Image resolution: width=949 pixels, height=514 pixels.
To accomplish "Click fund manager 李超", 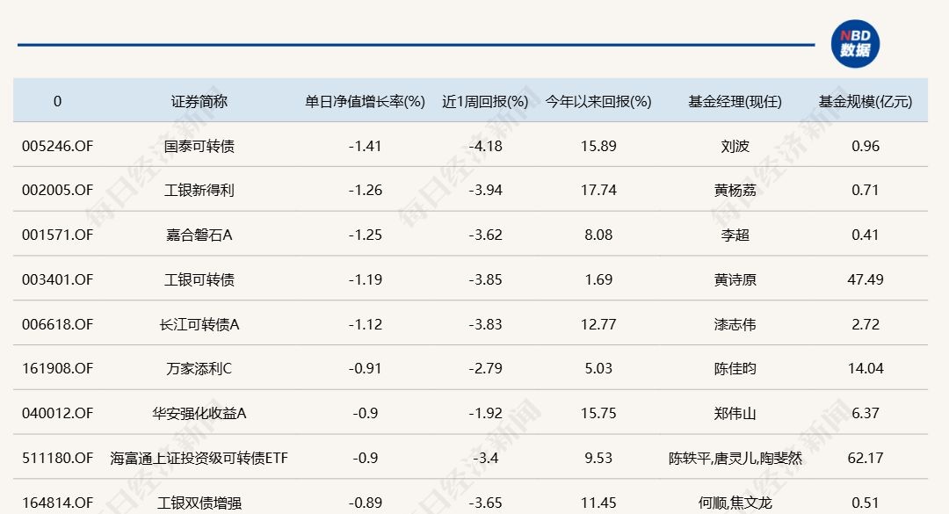I will tap(735, 235).
